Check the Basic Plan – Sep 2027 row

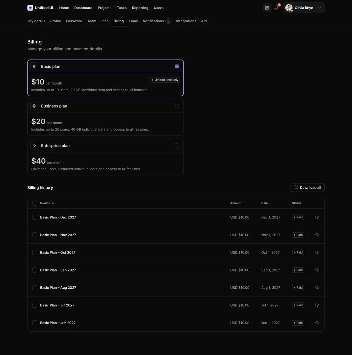(x=35, y=270)
